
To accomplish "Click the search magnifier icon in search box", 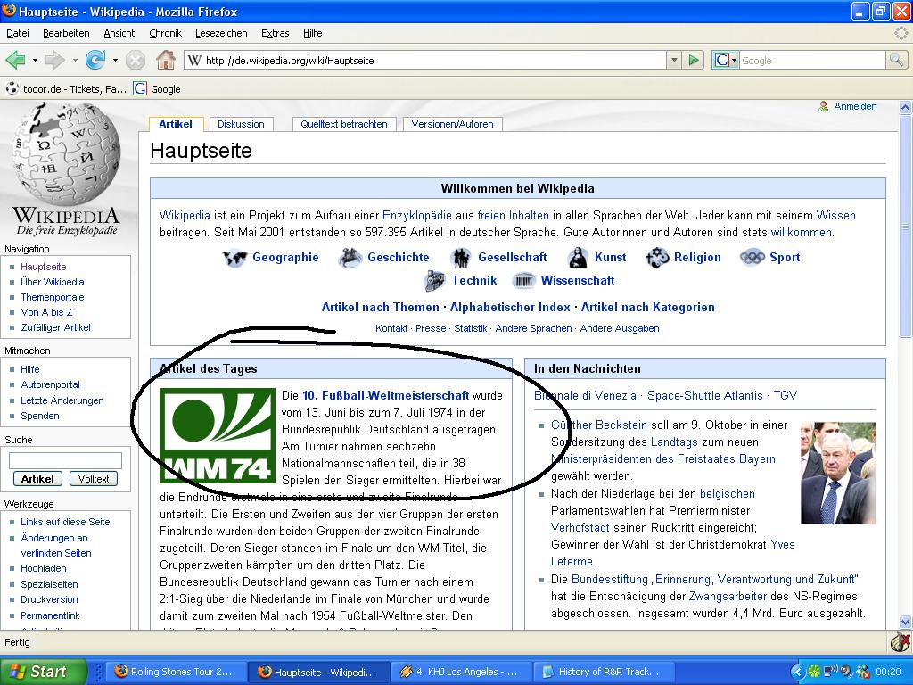I will point(896,61).
